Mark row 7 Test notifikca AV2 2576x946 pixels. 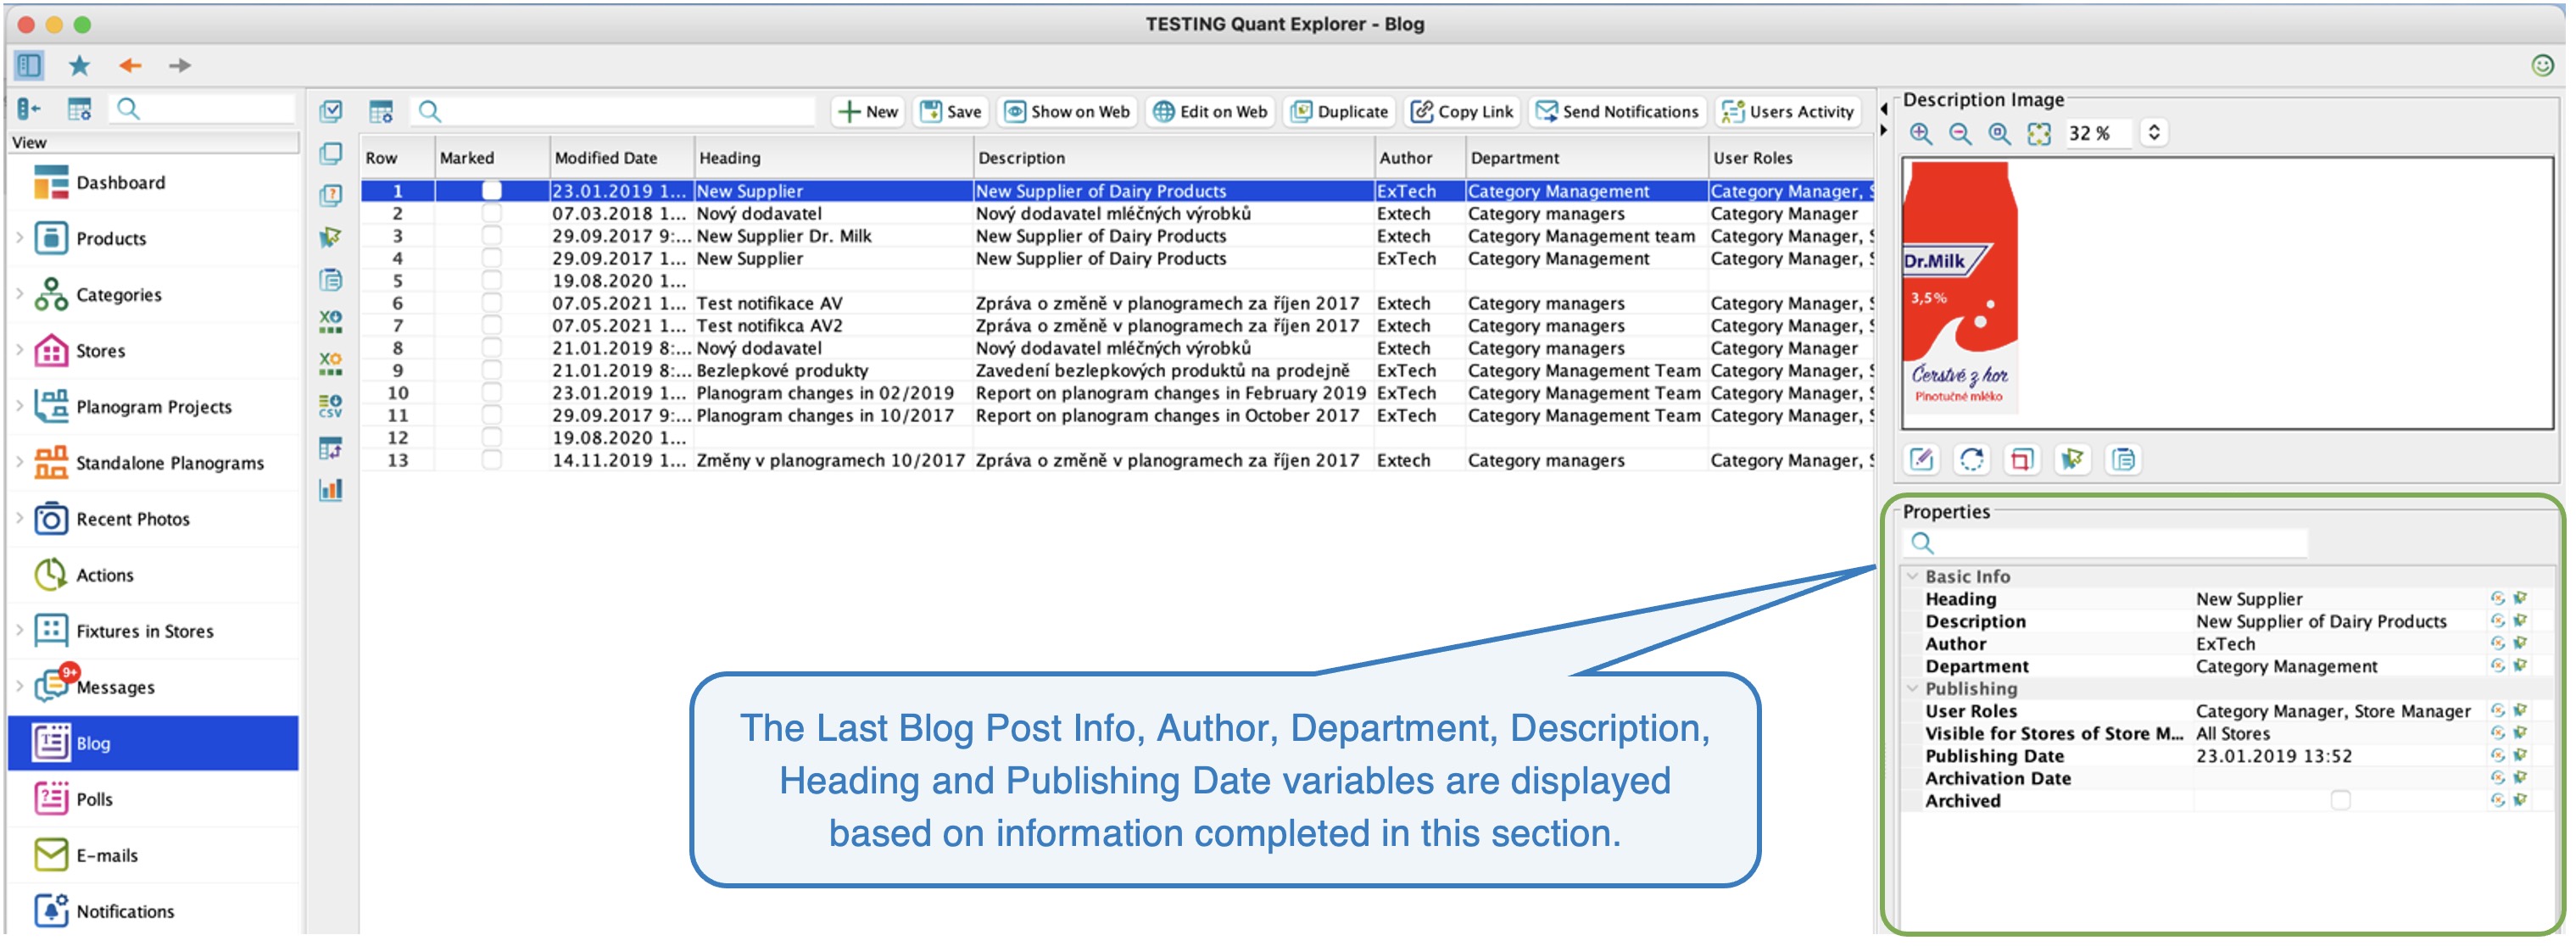(491, 326)
